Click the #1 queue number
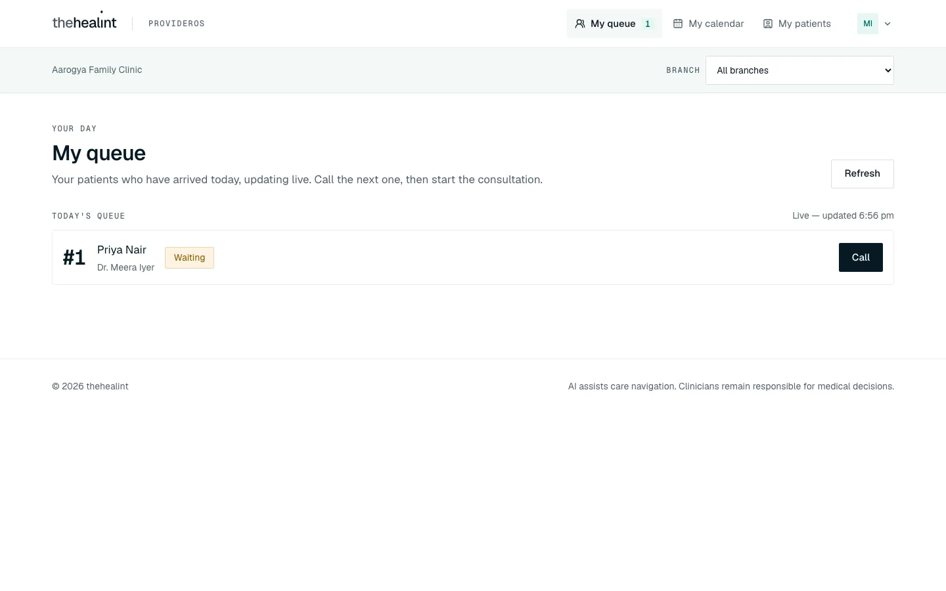 click(74, 257)
